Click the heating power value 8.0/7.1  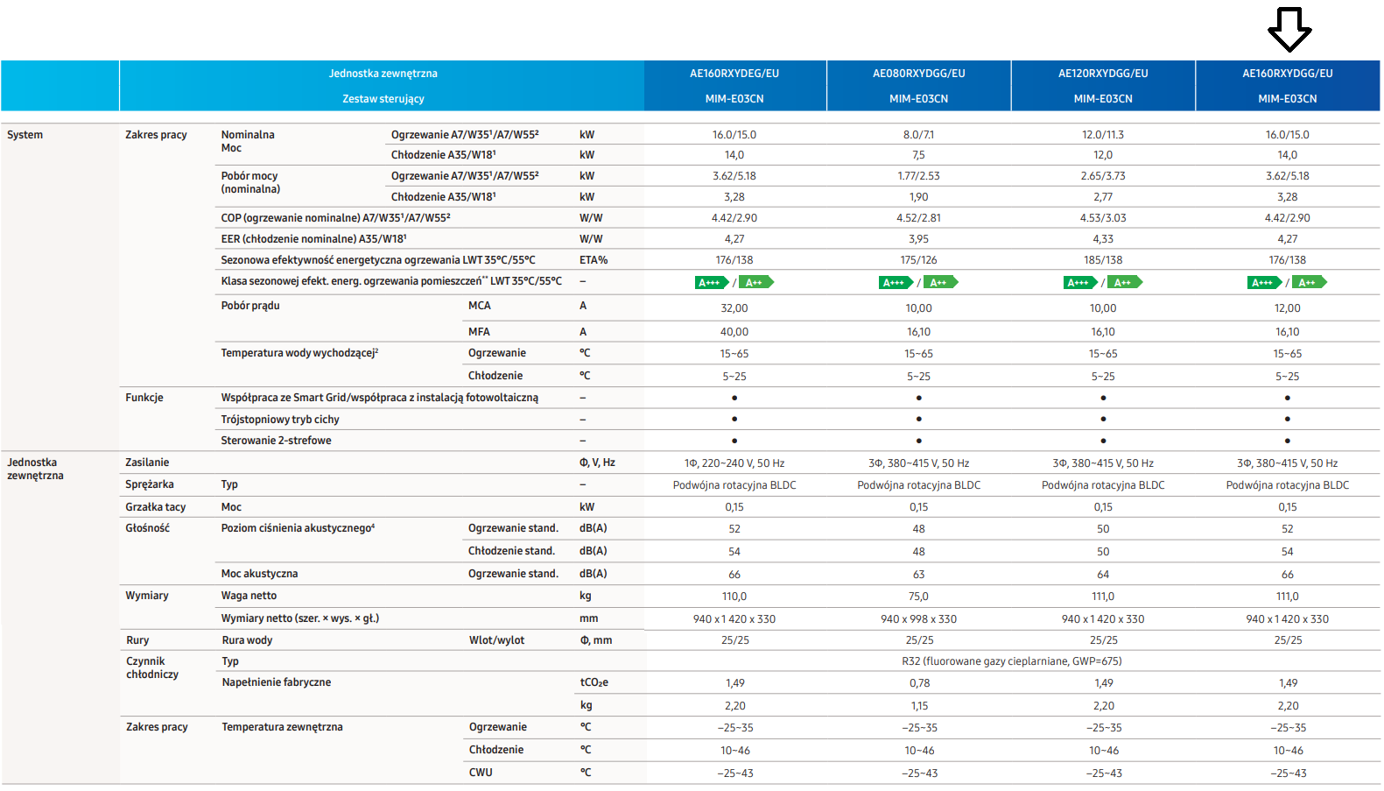point(919,135)
